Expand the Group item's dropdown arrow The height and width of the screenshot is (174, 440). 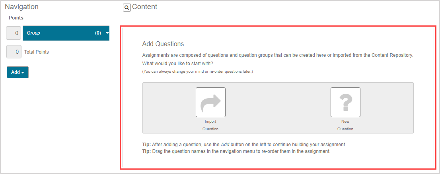[107, 33]
